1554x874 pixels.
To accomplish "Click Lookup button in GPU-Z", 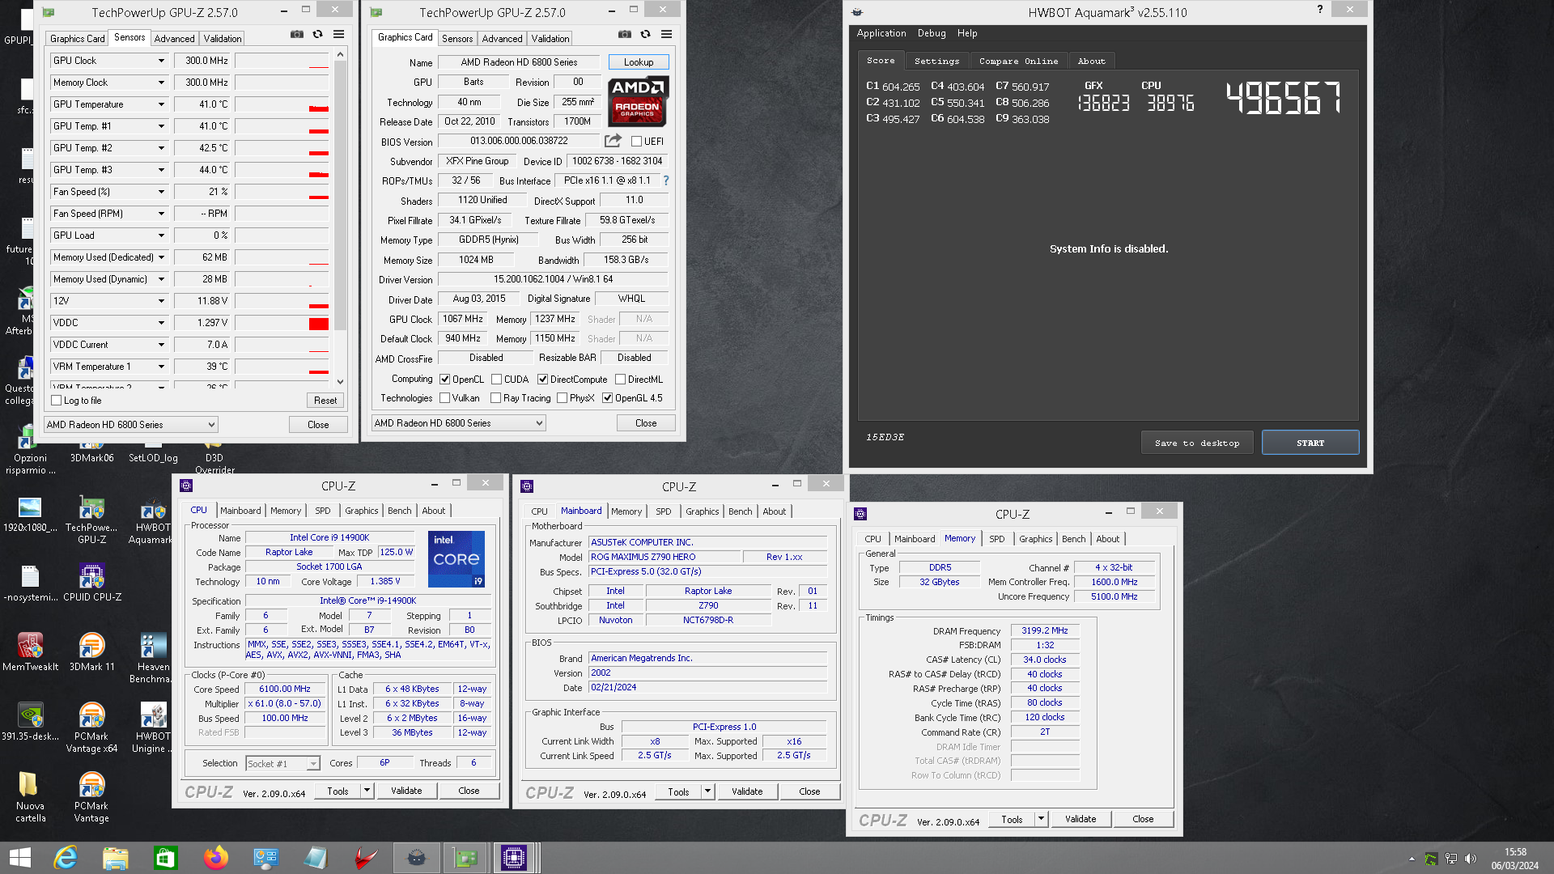I will (x=639, y=62).
